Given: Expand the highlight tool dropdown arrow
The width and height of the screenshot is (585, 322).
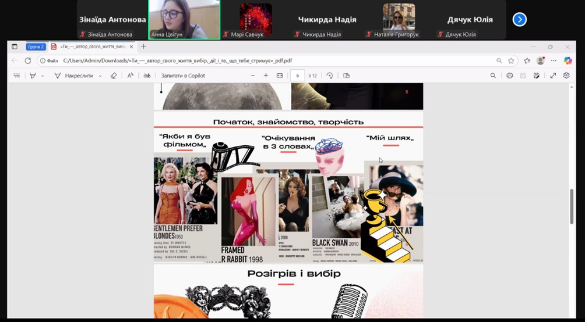Looking at the screenshot, I should click(42, 76).
